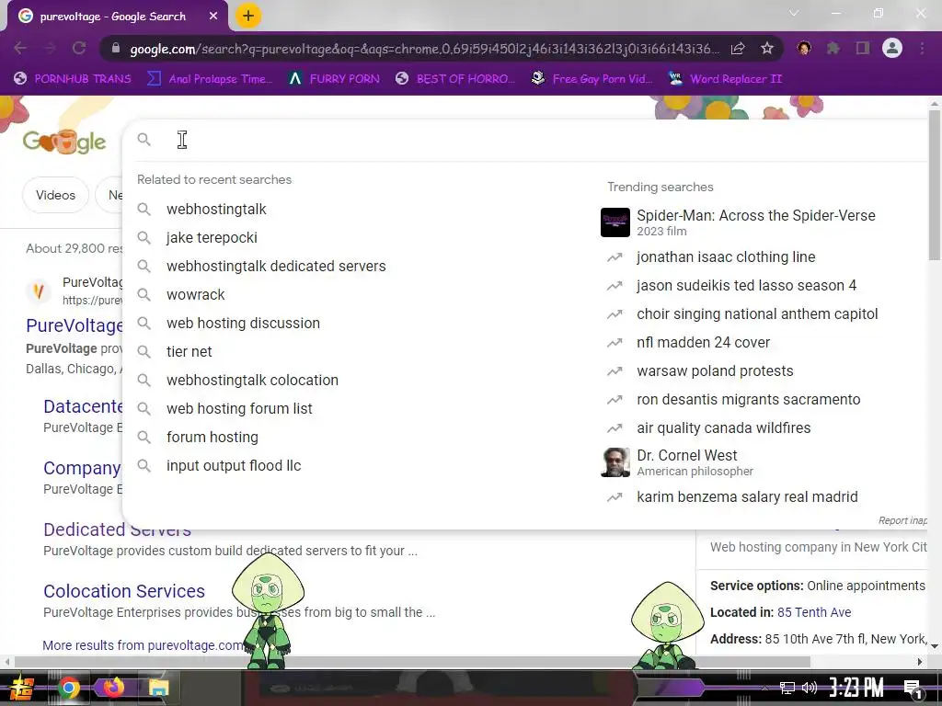Select karim benzema salary real madrid trend
This screenshot has width=942, height=706.
point(747,497)
